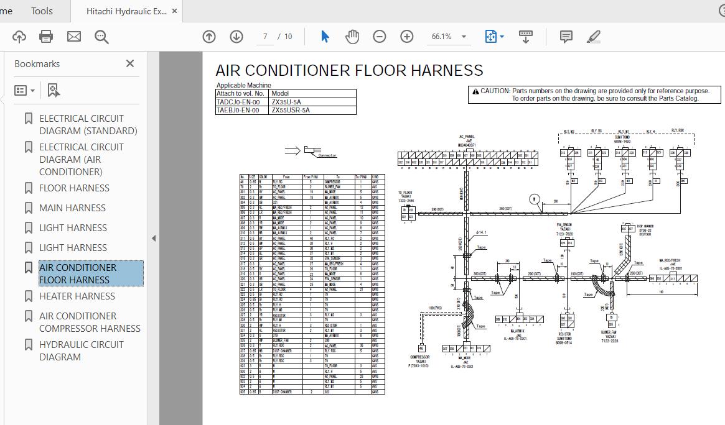The image size is (725, 425).
Task: Zoom in with the plus button
Action: coord(407,37)
